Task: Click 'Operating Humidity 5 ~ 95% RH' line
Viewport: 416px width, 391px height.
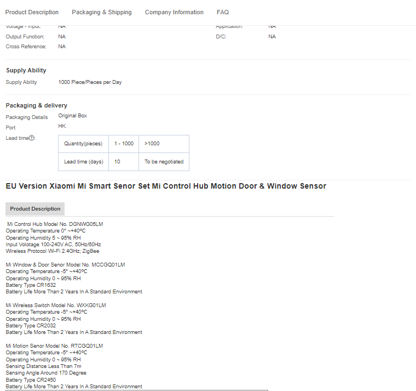Action: click(43, 238)
